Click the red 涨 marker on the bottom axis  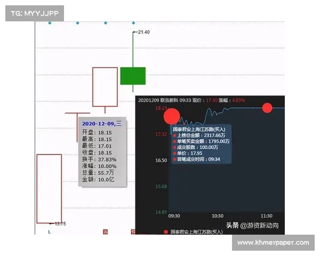pos(105,231)
